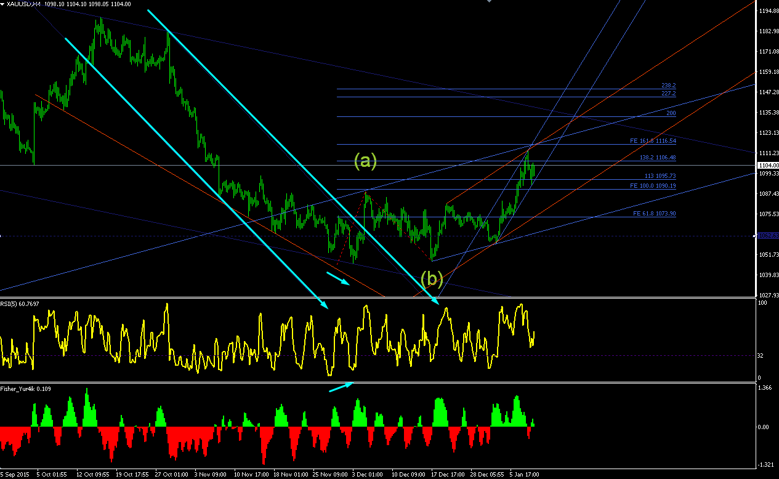Click cyan arrow above the Fisher indicator
The height and width of the screenshot is (479, 779).
[x=341, y=387]
